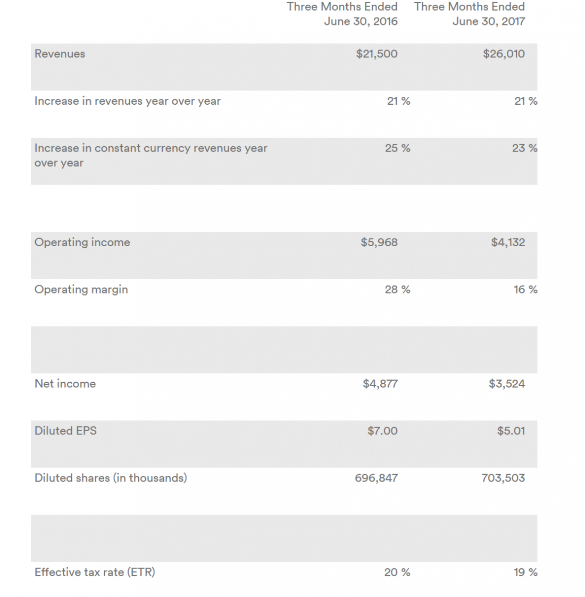Image resolution: width=585 pixels, height=597 pixels.
Task: Click the Operating income label
Action: click(82, 242)
